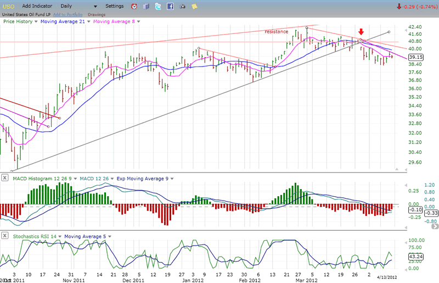
Task: Click the red down arrow annotation on chart
Action: click(361, 32)
